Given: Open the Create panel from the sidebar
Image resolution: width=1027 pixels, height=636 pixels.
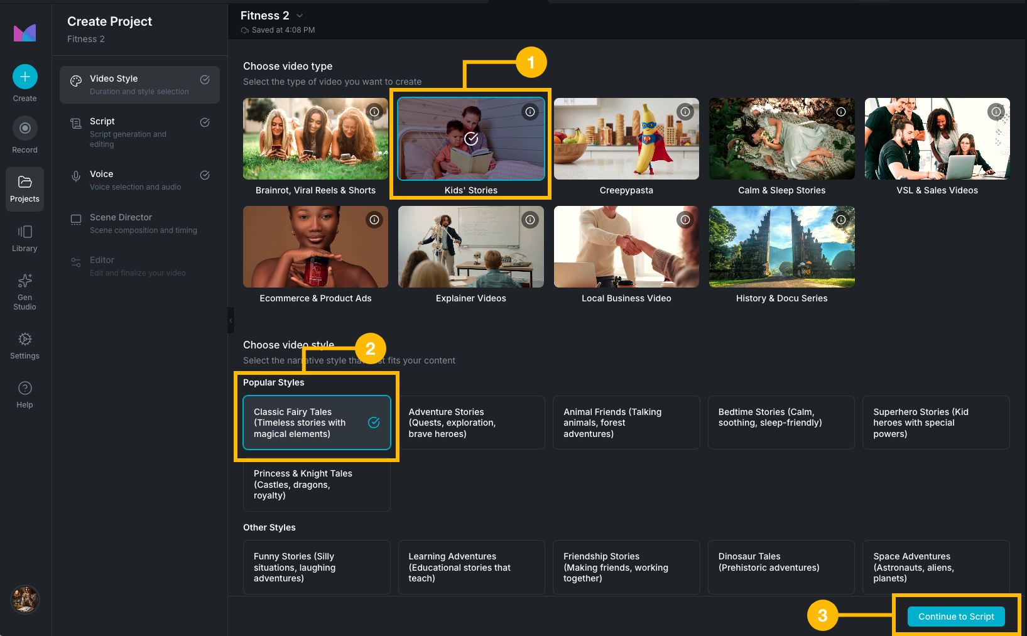Looking at the screenshot, I should pos(24,77).
